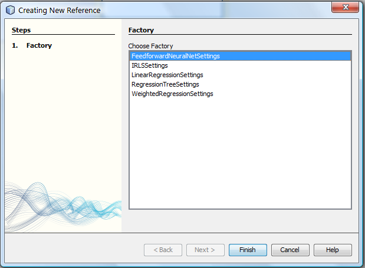Choose IRLSSettings from the list
365x268 pixels.
[240, 65]
